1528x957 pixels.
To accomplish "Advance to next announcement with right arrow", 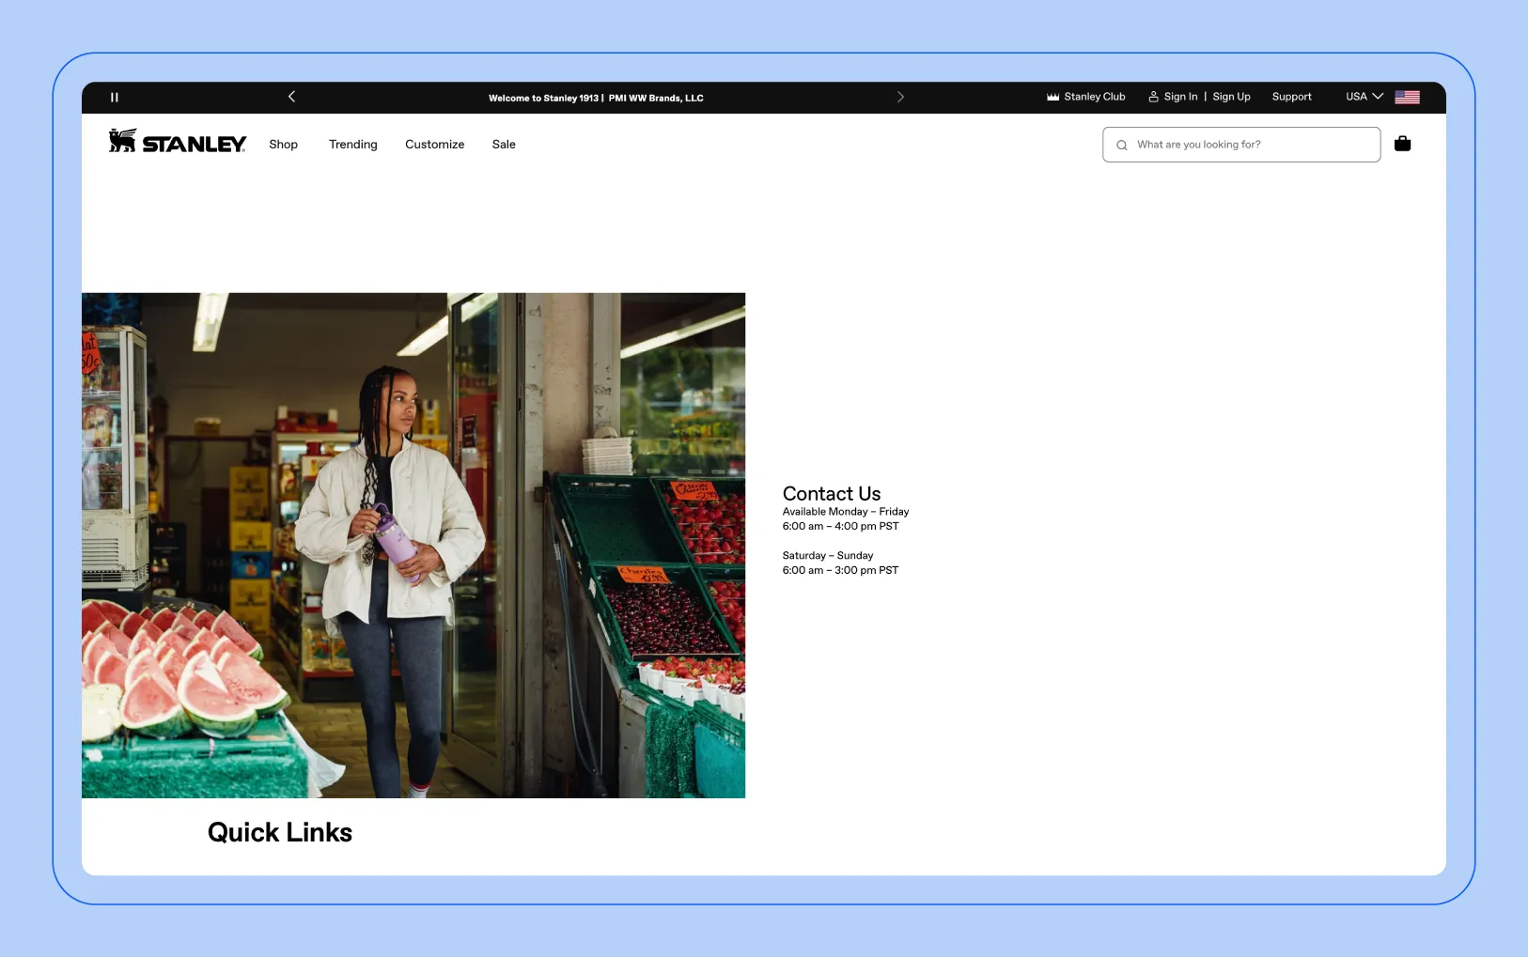I will (x=900, y=97).
